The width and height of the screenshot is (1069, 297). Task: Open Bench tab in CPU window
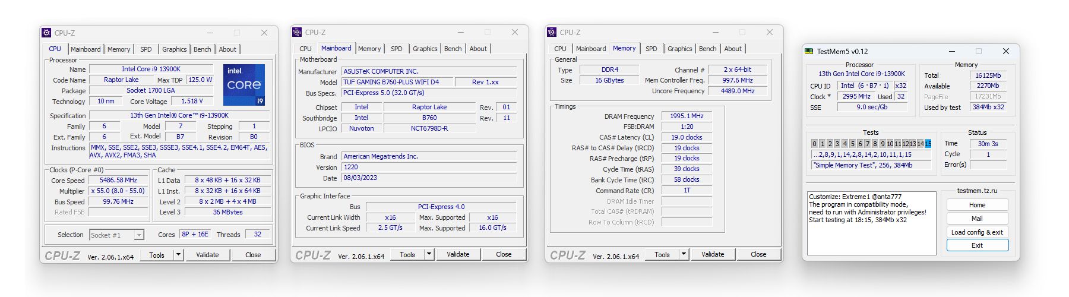[203, 49]
